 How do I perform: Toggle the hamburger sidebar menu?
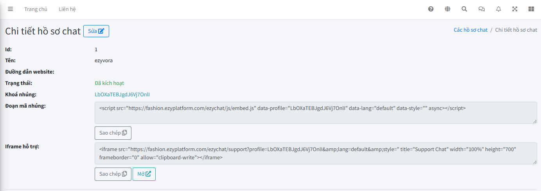11,9
